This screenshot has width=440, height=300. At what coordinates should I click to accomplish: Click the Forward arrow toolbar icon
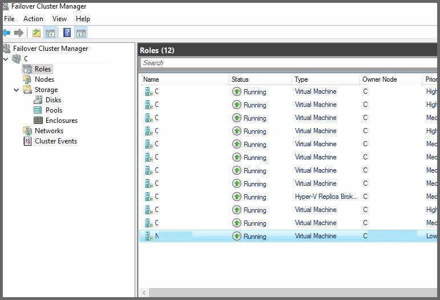[18, 33]
